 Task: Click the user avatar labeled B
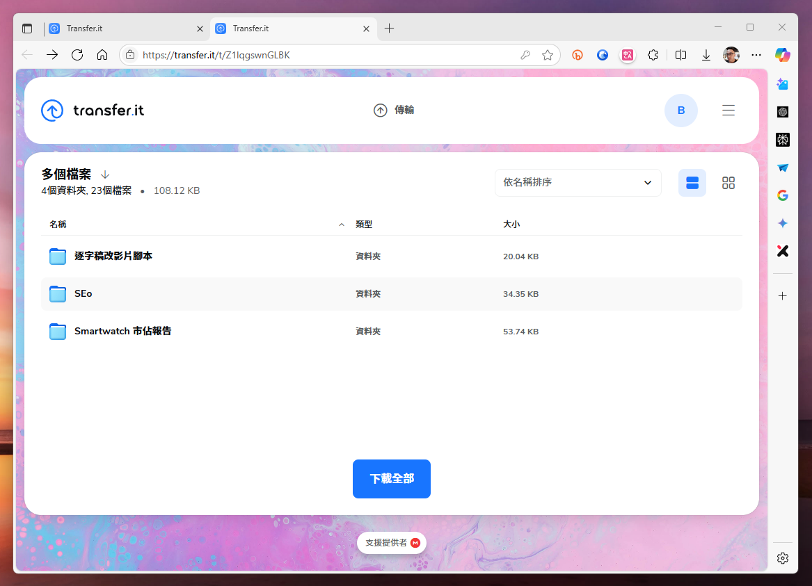pos(680,111)
